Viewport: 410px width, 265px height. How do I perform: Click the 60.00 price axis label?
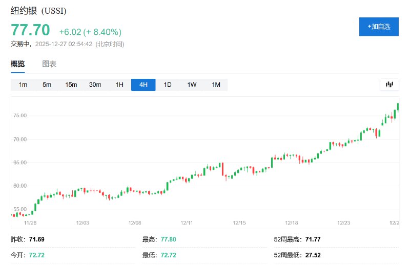pyautogui.click(x=20, y=186)
